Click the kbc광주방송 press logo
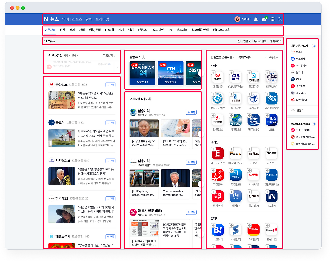Image resolution: width=330 pixels, height=261 pixels. point(272,99)
